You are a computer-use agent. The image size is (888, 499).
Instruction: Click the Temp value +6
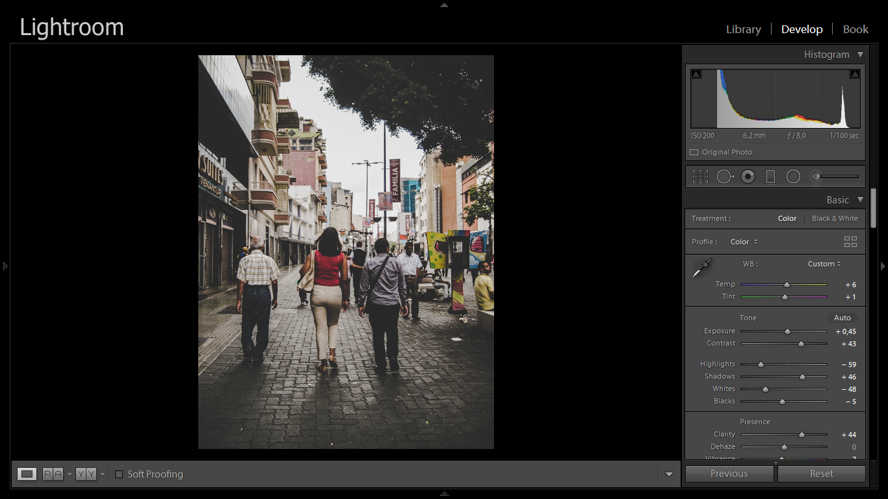tap(850, 285)
